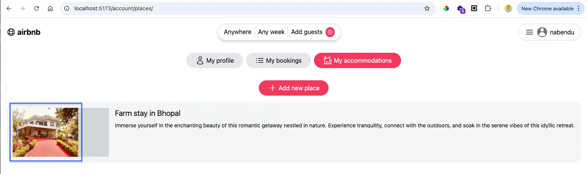Bookmark this page with the star icon
The width and height of the screenshot is (587, 174).
pos(427,8)
